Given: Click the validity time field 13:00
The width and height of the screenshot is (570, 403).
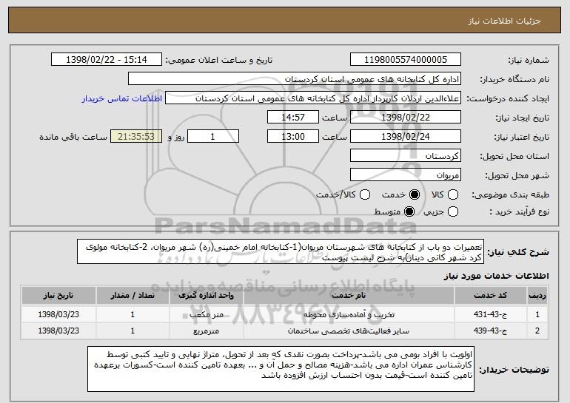Looking at the screenshot, I should coord(293,137).
